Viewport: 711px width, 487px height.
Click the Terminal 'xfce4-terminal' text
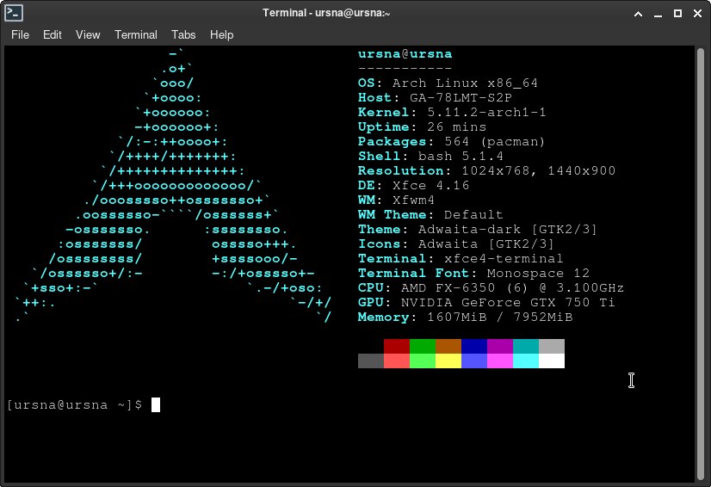pyautogui.click(x=504, y=258)
